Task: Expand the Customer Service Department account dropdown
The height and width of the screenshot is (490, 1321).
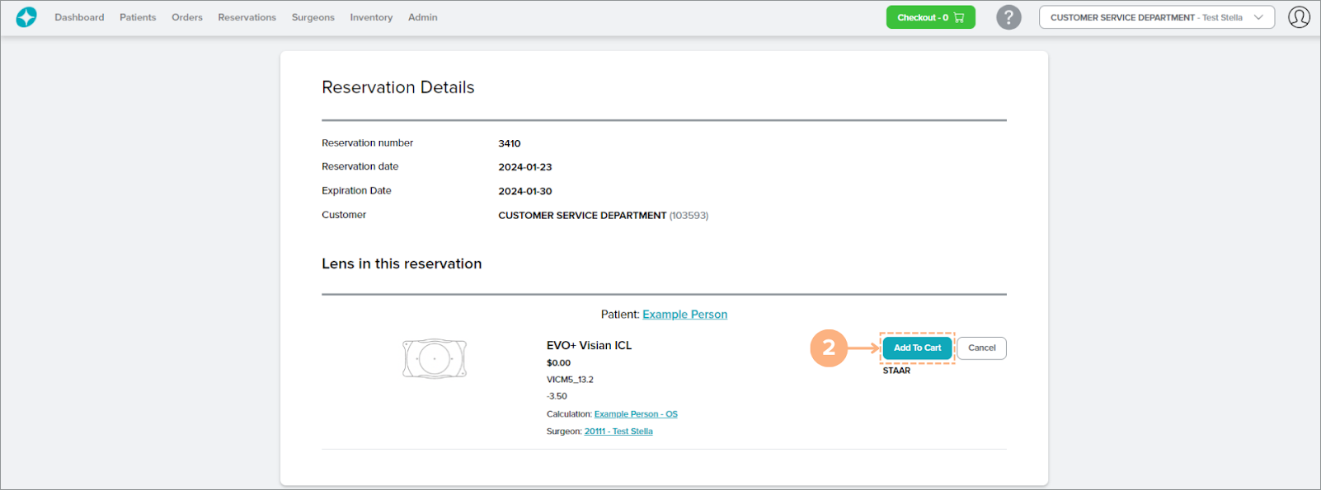Action: pos(1156,17)
